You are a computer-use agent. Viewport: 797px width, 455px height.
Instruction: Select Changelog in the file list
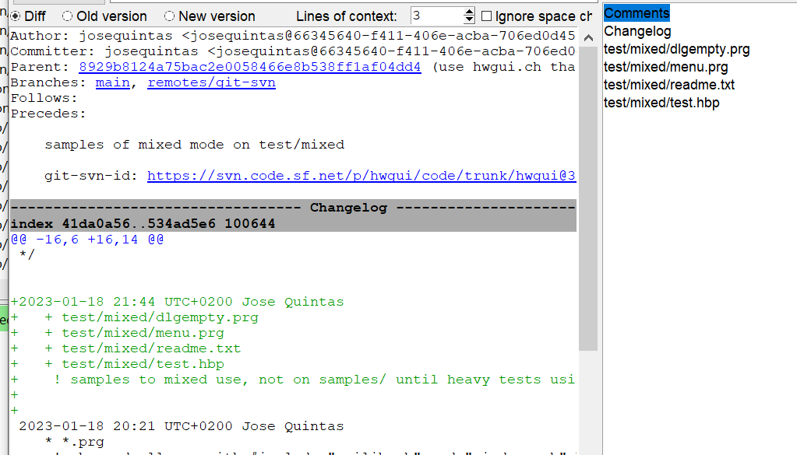[637, 31]
